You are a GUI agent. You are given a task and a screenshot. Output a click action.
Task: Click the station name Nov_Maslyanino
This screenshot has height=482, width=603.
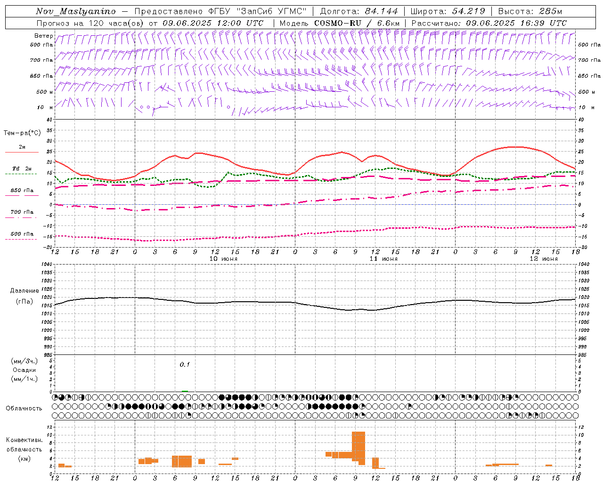click(x=76, y=11)
